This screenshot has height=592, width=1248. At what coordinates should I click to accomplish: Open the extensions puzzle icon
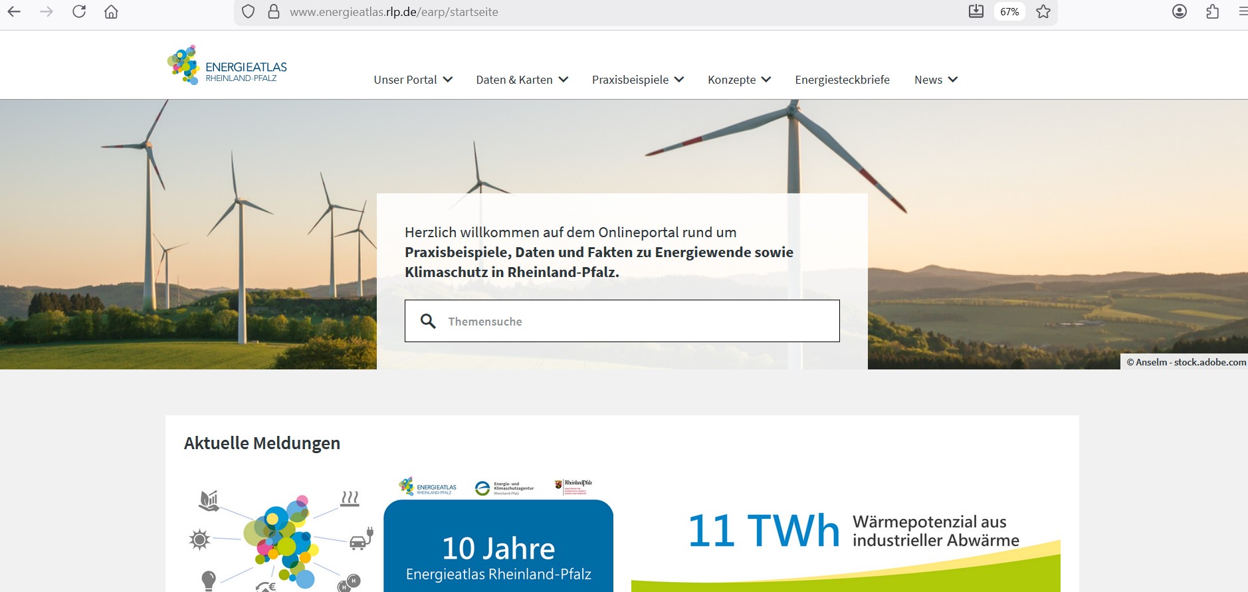click(1212, 11)
